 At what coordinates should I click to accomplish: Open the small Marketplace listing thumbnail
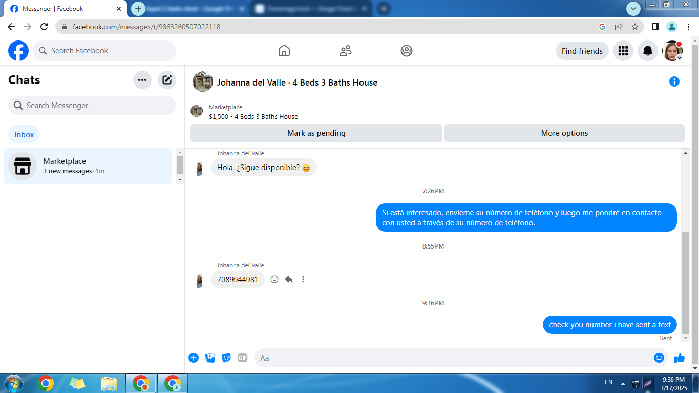coord(197,111)
